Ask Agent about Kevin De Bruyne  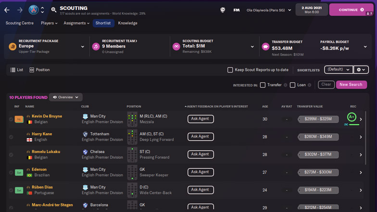(201, 119)
